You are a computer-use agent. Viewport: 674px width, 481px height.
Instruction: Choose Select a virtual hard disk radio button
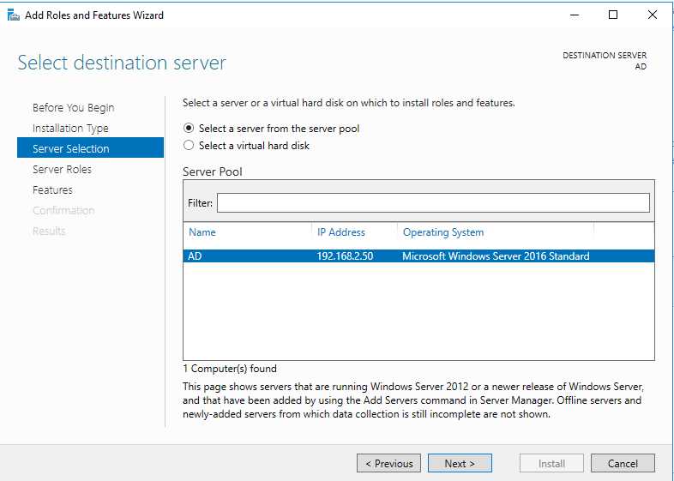tap(189, 145)
